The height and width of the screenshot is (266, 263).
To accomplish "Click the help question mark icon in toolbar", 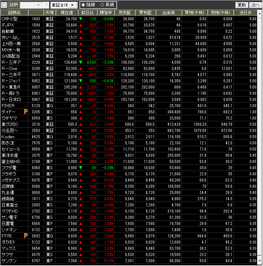I will (46, 5).
